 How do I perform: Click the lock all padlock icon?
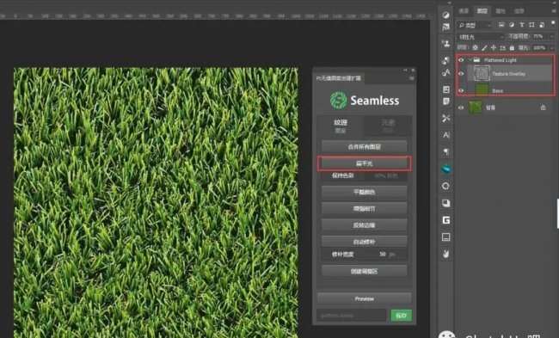512,47
